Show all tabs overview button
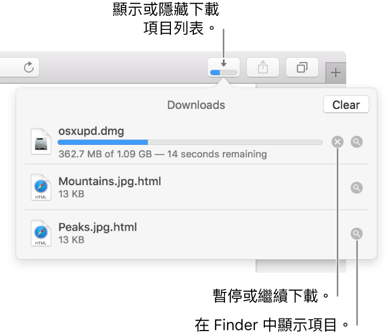Viewport: 391px width, 336px height. coord(302,67)
